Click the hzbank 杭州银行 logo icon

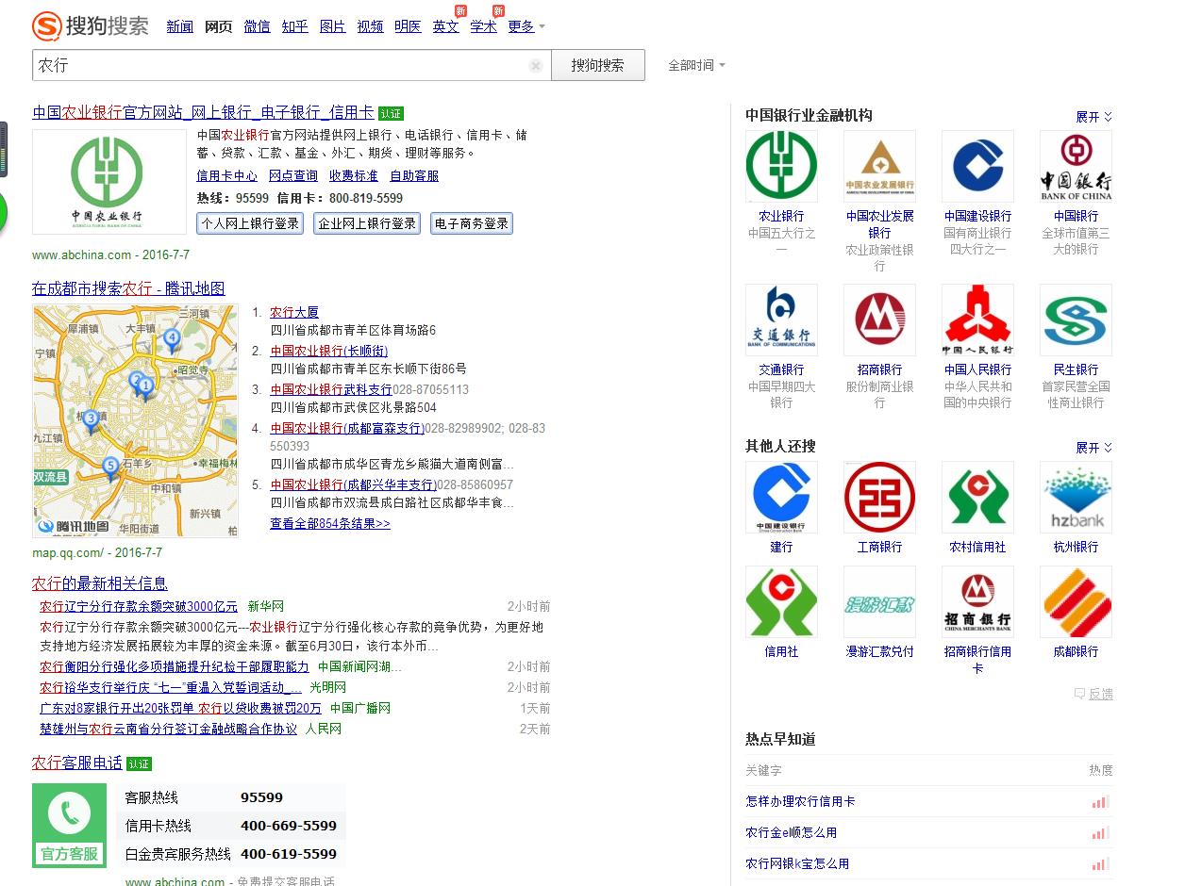coord(1076,498)
